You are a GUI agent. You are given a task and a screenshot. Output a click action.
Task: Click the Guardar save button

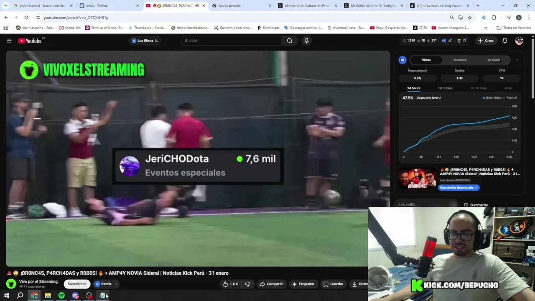[333, 284]
